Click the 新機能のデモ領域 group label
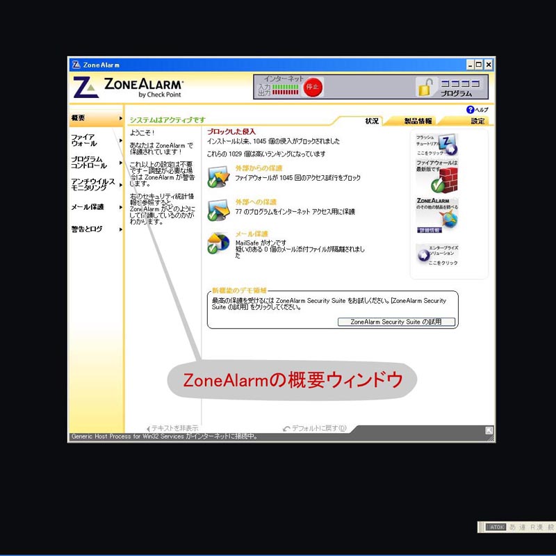 [x=239, y=291]
